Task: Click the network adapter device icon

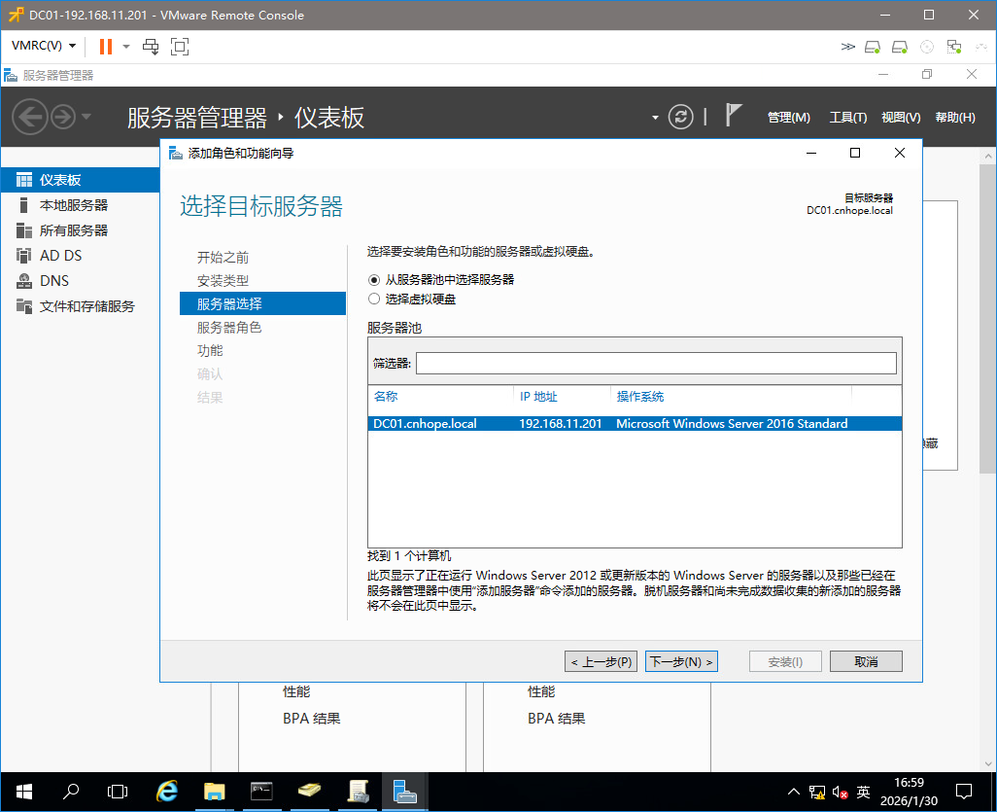Action: tap(954, 47)
